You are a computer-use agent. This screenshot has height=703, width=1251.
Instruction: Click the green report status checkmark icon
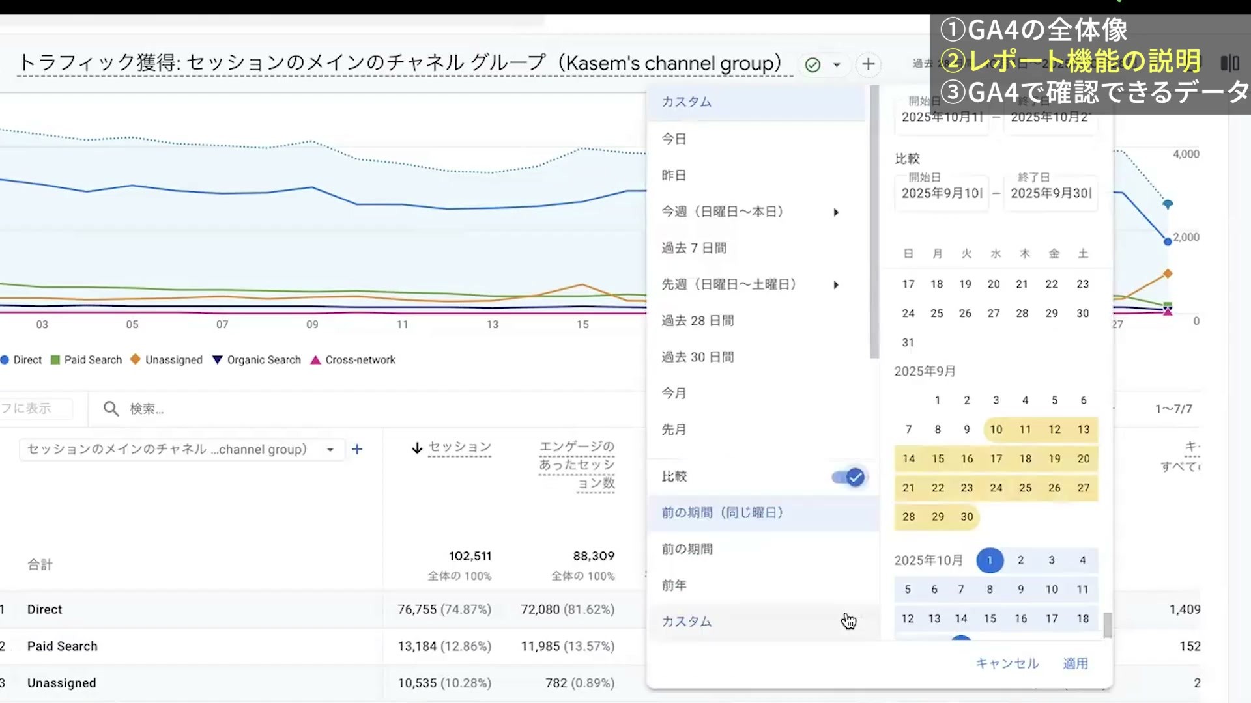point(812,64)
